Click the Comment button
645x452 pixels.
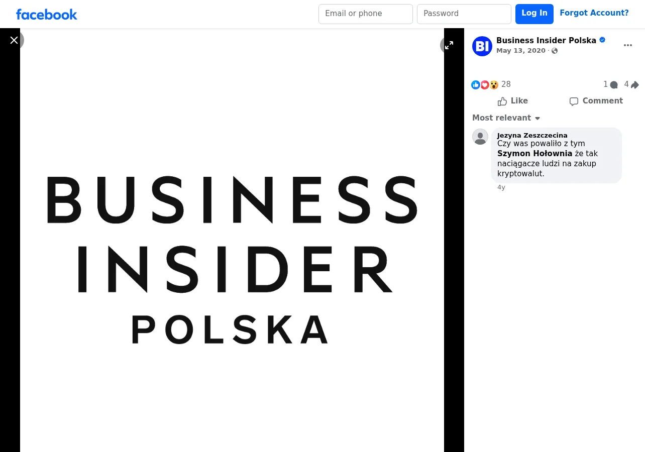click(596, 101)
